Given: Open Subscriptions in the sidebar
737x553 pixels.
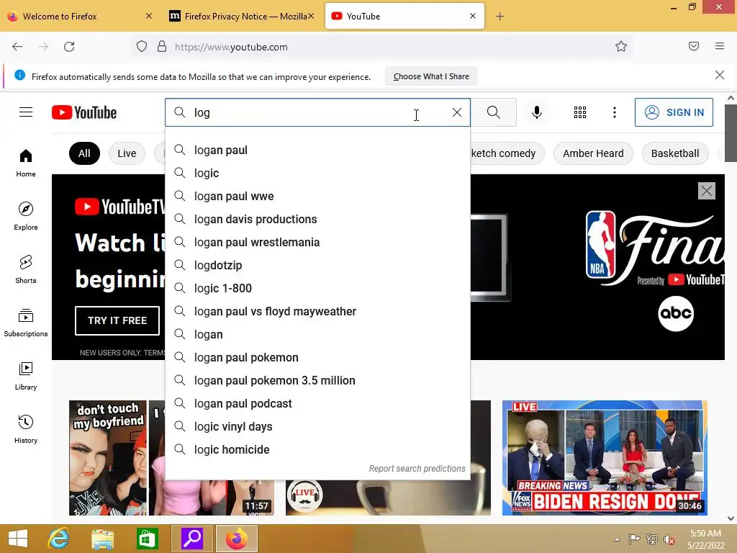Looking at the screenshot, I should (26, 323).
